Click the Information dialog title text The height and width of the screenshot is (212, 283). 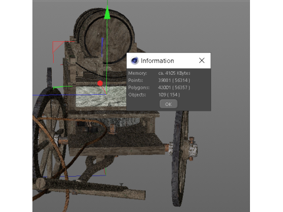(x=157, y=61)
